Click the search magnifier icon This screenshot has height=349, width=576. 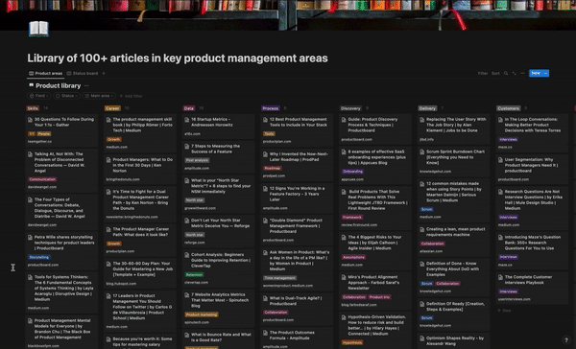pyautogui.click(x=506, y=74)
